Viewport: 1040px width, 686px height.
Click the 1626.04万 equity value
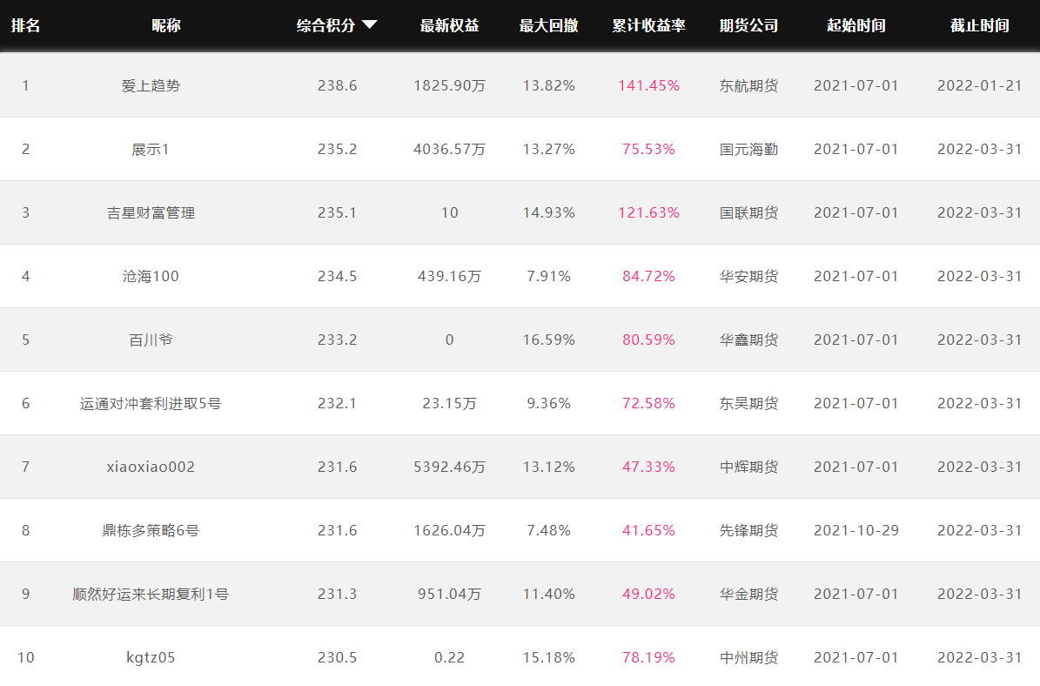[x=450, y=530]
